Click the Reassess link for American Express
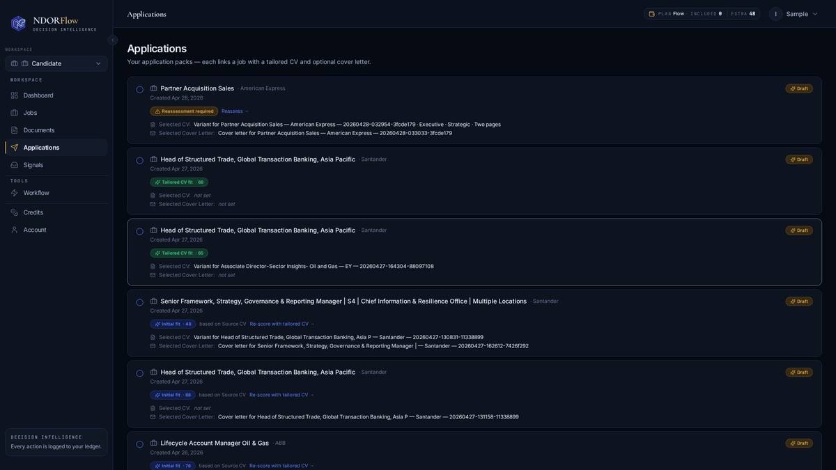836x470 pixels. [235, 111]
